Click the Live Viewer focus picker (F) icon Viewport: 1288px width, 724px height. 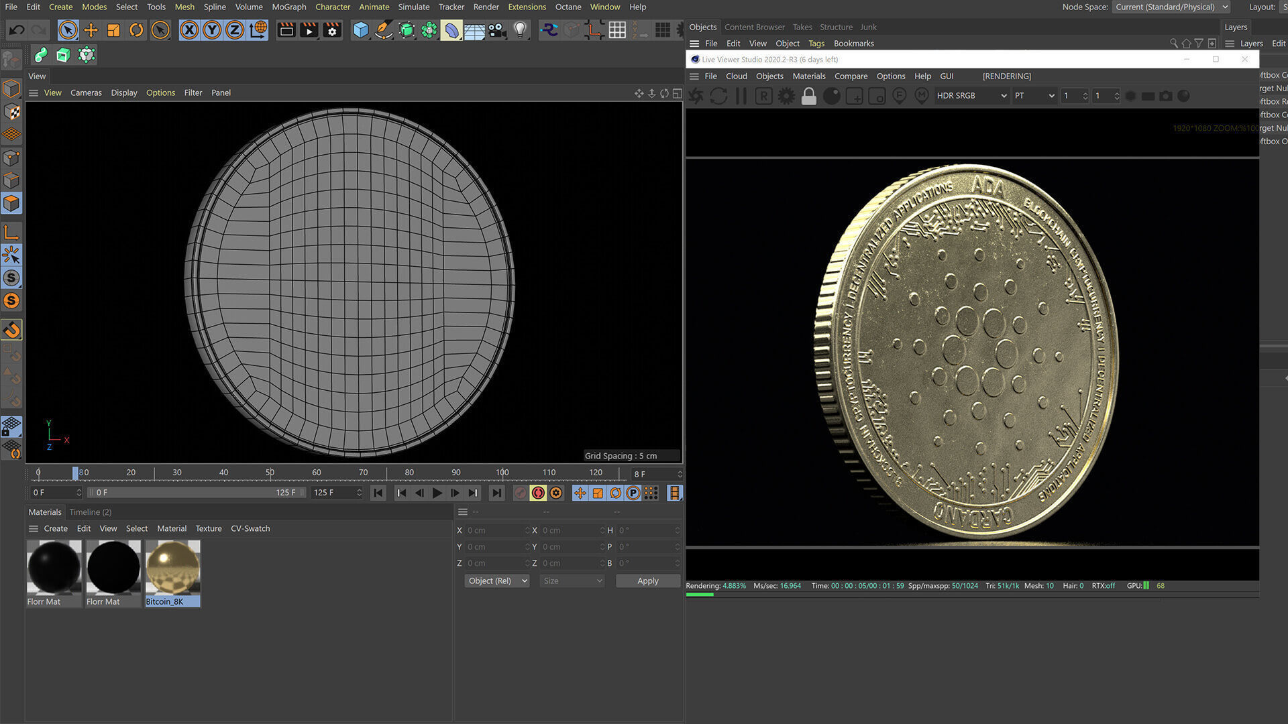pyautogui.click(x=900, y=97)
